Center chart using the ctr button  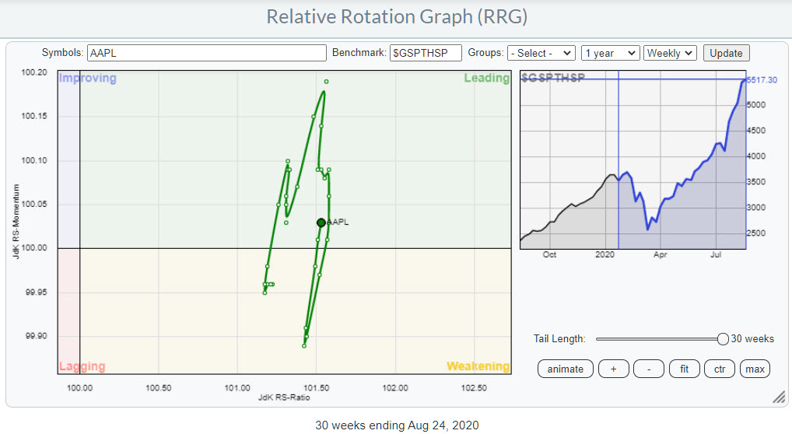(x=719, y=369)
